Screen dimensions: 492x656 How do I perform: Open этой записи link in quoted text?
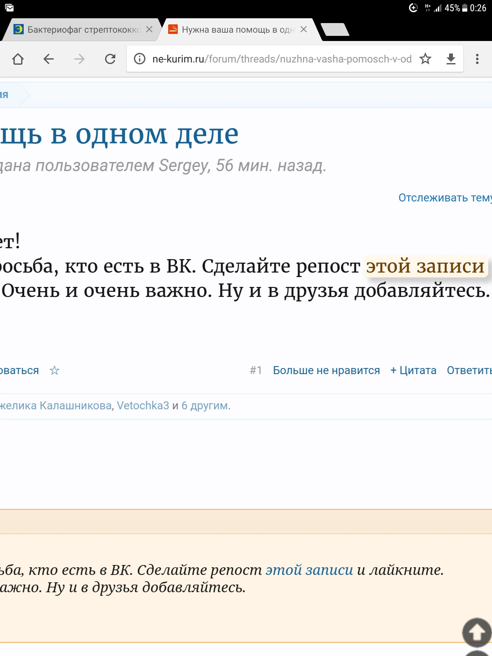pos(309,570)
